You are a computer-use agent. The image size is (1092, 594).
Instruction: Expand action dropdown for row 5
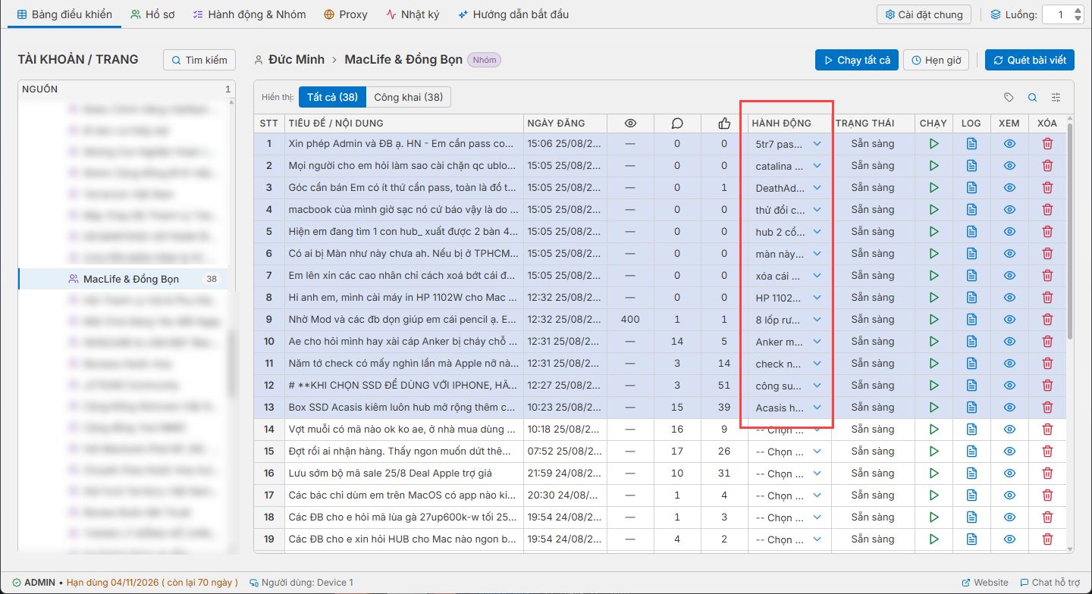(x=789, y=232)
